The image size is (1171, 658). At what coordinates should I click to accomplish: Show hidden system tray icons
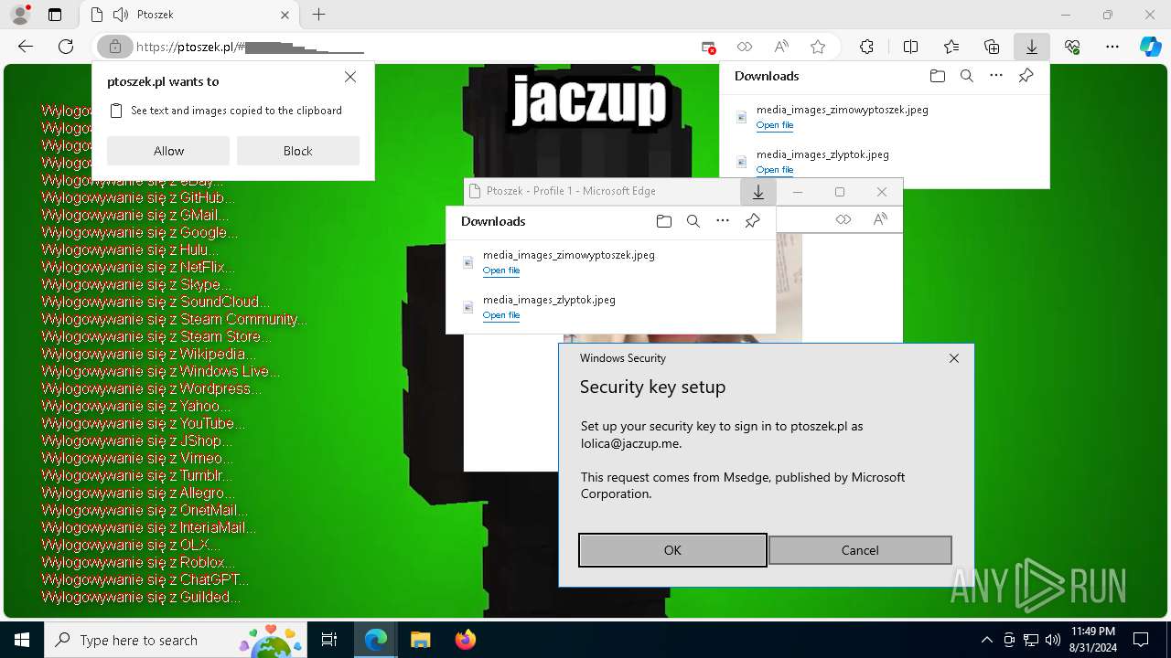[986, 640]
